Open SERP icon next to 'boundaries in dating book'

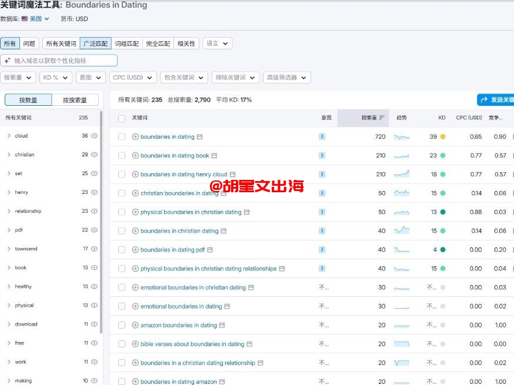(214, 156)
